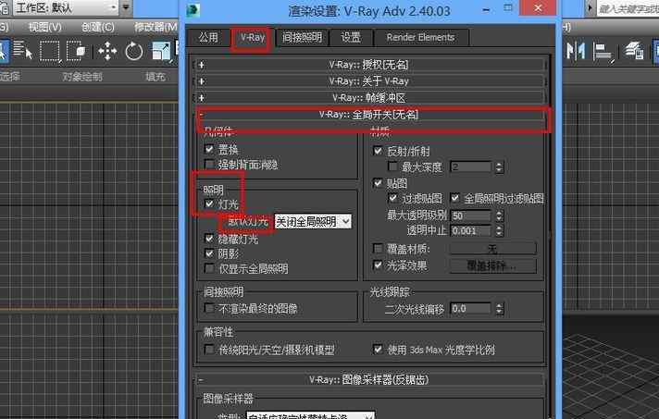Image resolution: width=659 pixels, height=419 pixels.
Task: Collapse V-Ray:: 图像采样器 rollout
Action: 370,379
